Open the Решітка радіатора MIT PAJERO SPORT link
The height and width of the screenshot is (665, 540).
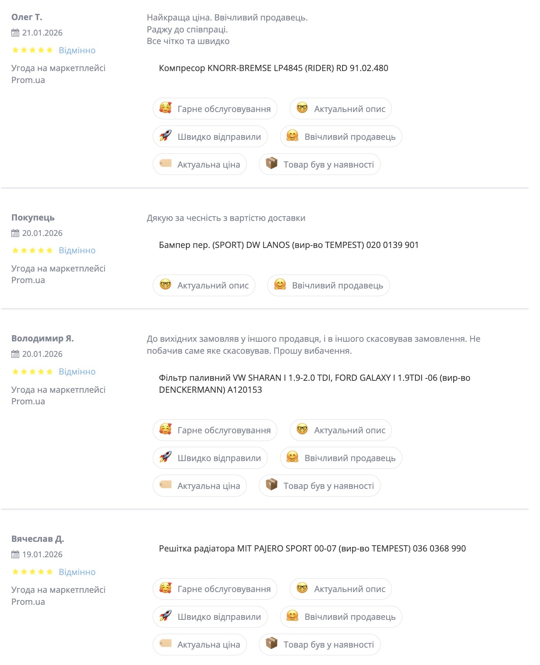312,549
